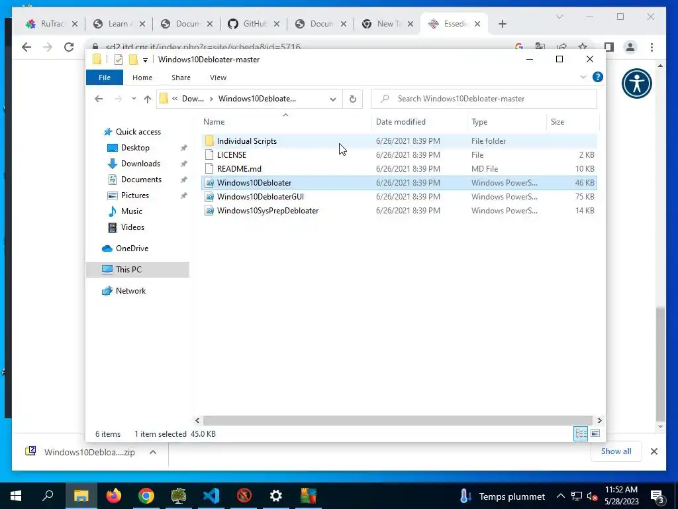Switch to RuTracker Chrome tab
678x509 pixels.
pyautogui.click(x=52, y=24)
